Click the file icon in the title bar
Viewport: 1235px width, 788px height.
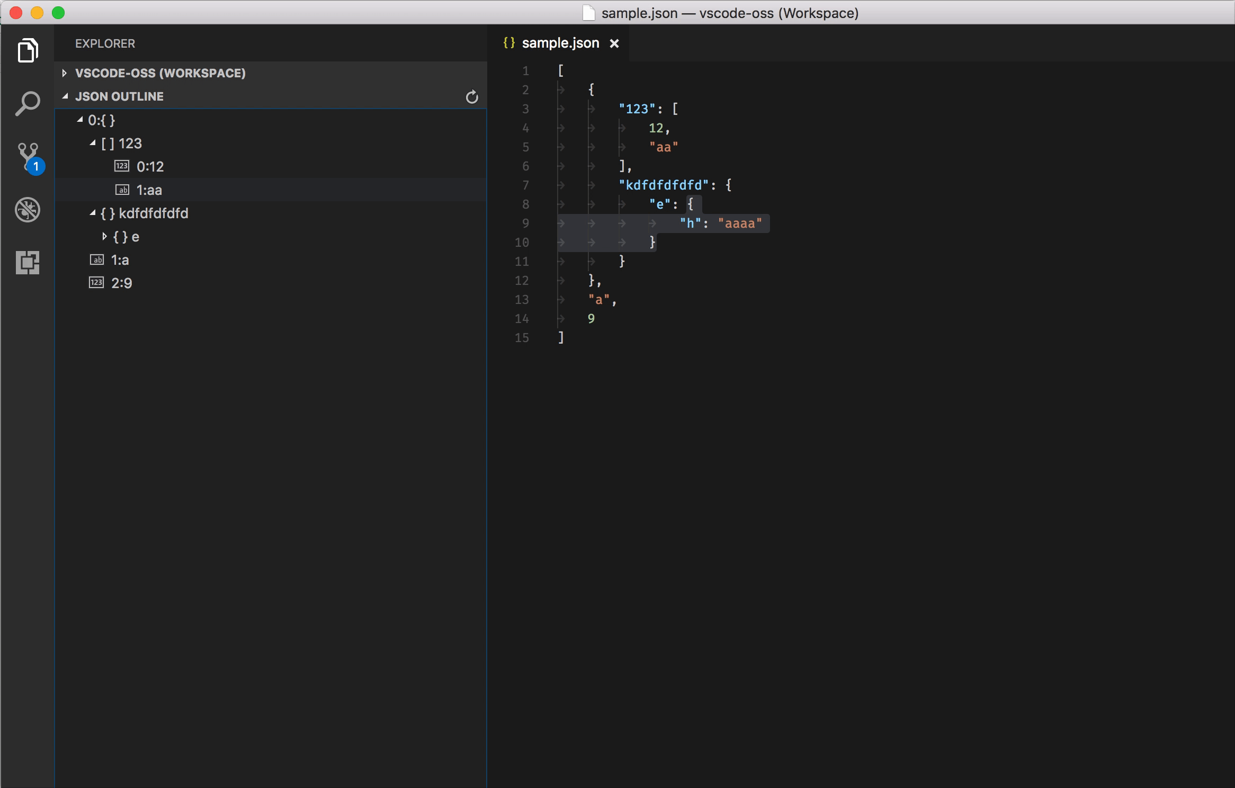588,13
